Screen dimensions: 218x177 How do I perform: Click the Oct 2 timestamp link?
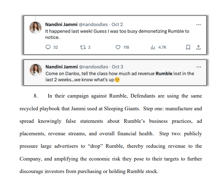[x=117, y=24]
